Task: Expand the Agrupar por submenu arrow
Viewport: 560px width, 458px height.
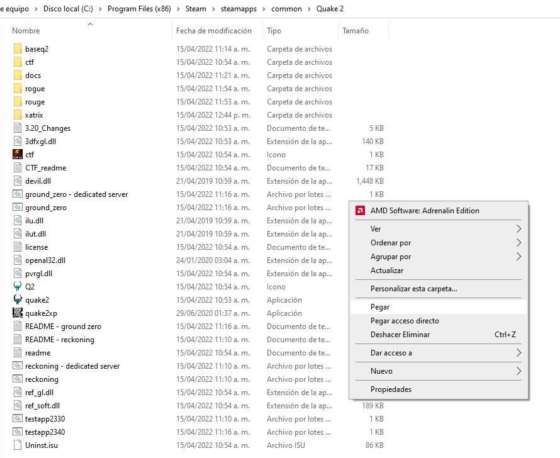Action: click(518, 257)
